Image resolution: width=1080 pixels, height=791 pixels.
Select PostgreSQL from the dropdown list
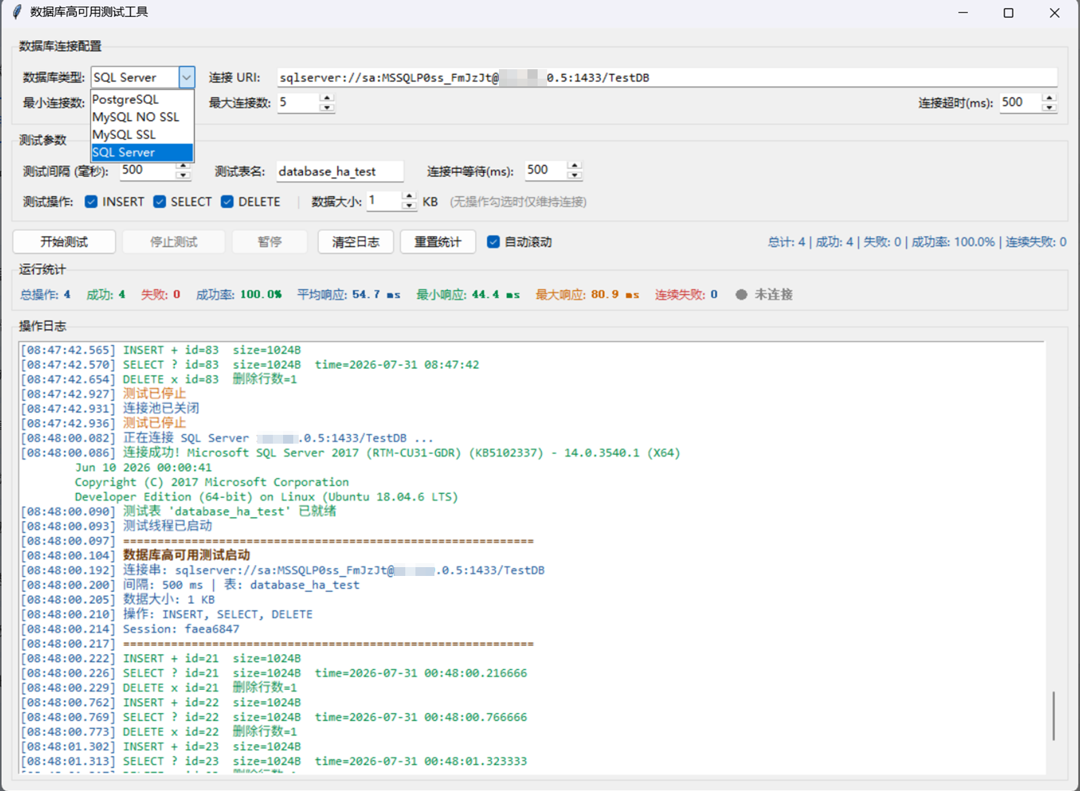click(x=142, y=99)
